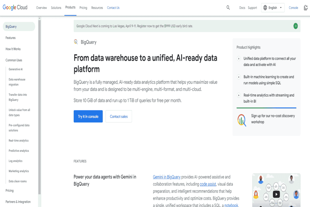The height and width of the screenshot is (207, 310).
Task: Click the Gemini in BigQuery link
Action: [167, 177]
